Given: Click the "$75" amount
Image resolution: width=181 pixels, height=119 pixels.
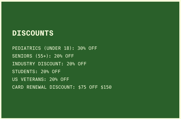Looking at the screenshot, I should 82,87.
